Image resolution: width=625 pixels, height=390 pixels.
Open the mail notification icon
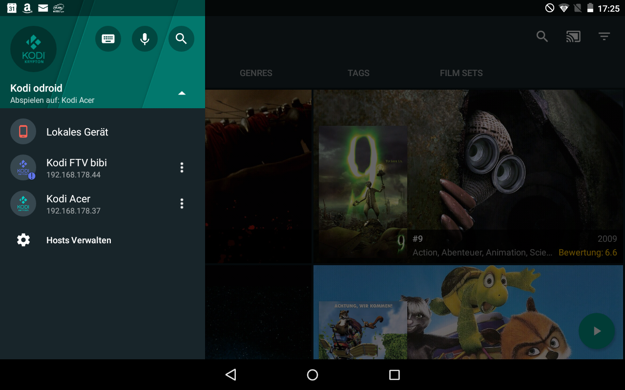(x=43, y=8)
